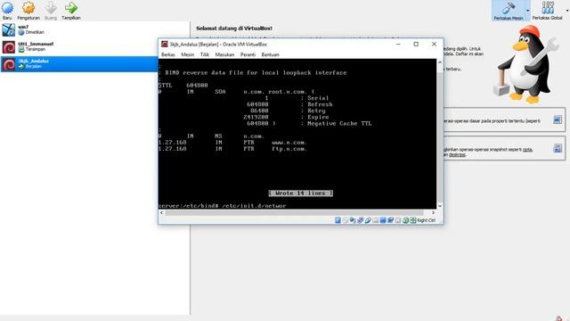This screenshot has height=321, width=570.
Task: Click horizontal scrollbar left arrow in VM window
Action: (161, 212)
